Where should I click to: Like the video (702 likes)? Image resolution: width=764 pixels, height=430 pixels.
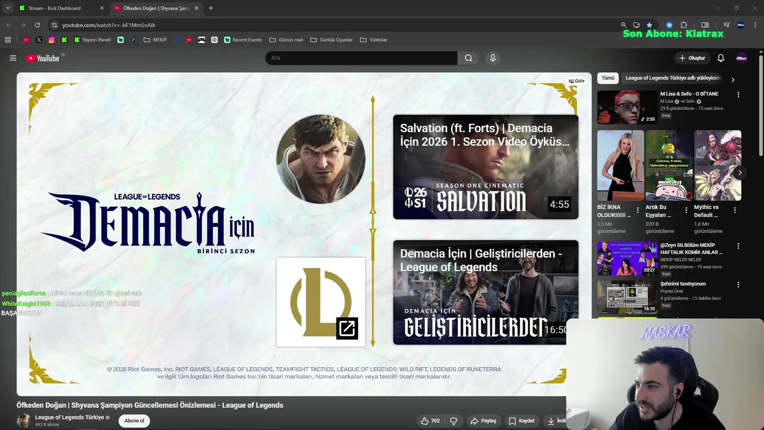click(430, 420)
